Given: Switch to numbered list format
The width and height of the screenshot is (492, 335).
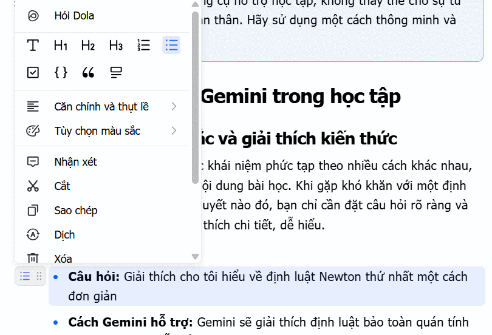Looking at the screenshot, I should click(143, 45).
